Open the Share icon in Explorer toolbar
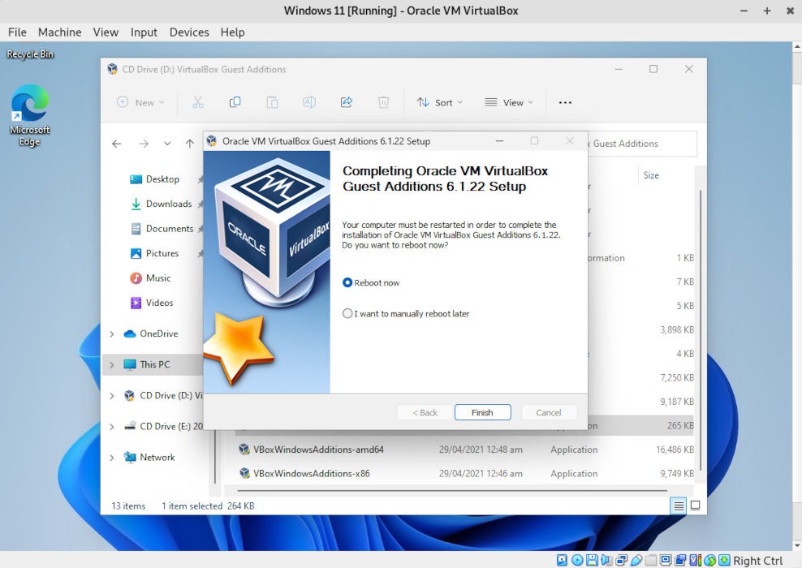The width and height of the screenshot is (802, 568). pyautogui.click(x=347, y=101)
